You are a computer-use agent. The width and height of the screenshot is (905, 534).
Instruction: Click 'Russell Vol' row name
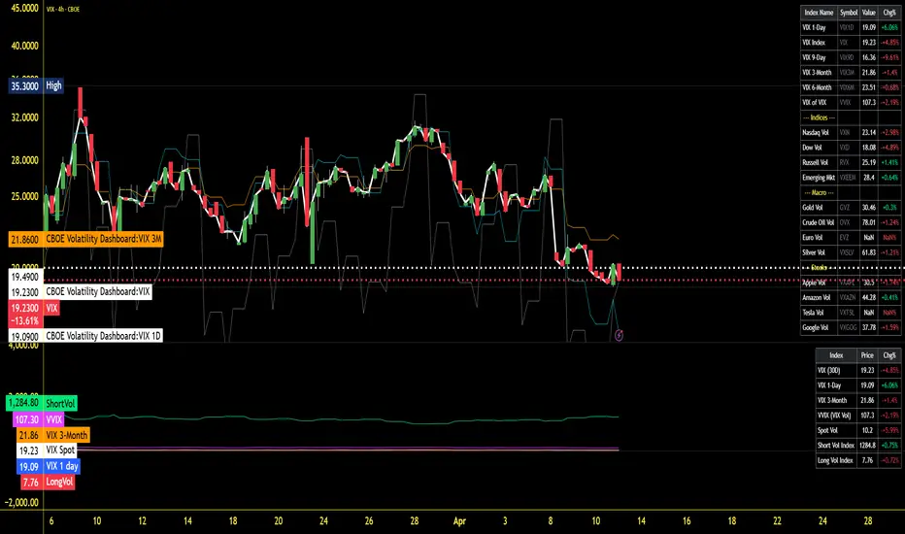815,163
